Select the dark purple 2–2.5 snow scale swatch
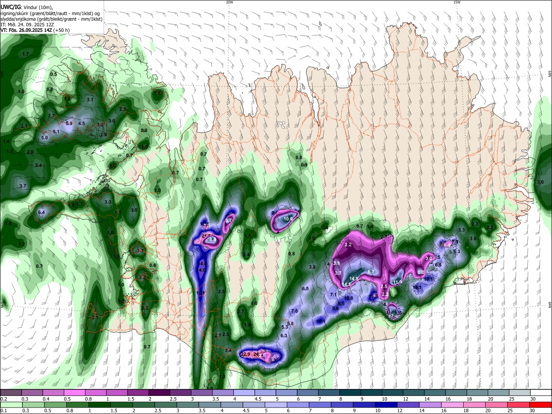Screen dimensions: 552x414 pyautogui.click(x=159, y=393)
